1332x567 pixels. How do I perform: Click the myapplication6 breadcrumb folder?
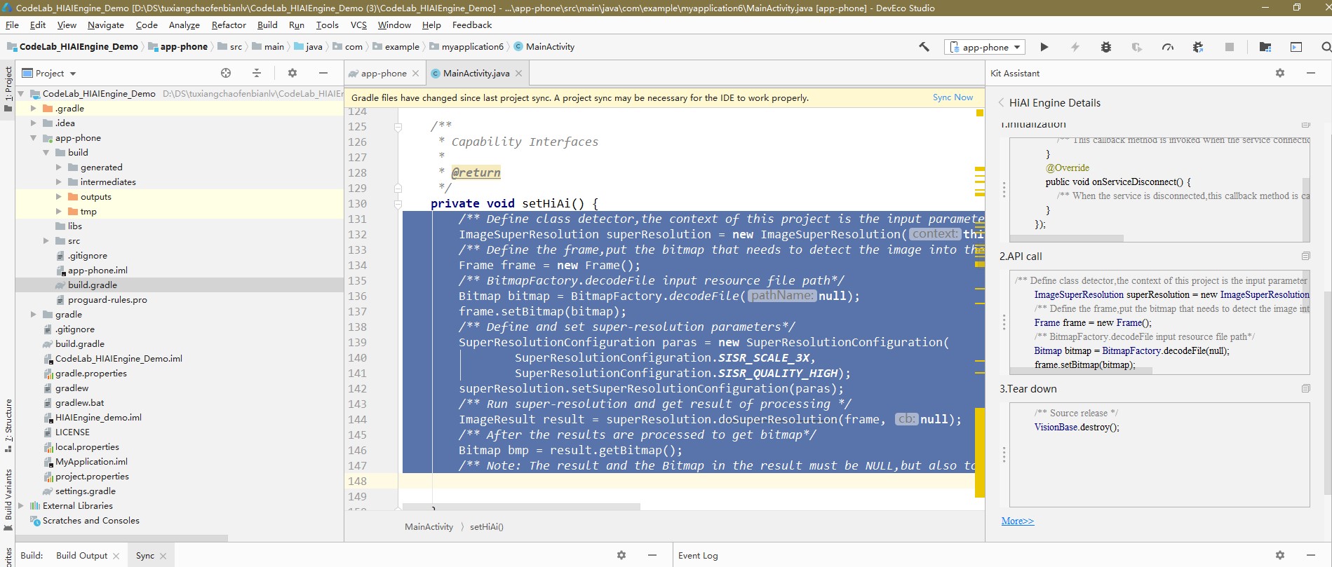click(x=473, y=47)
